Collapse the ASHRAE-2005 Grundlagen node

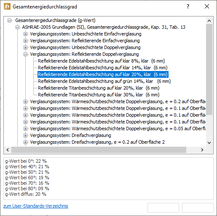tap(17, 27)
